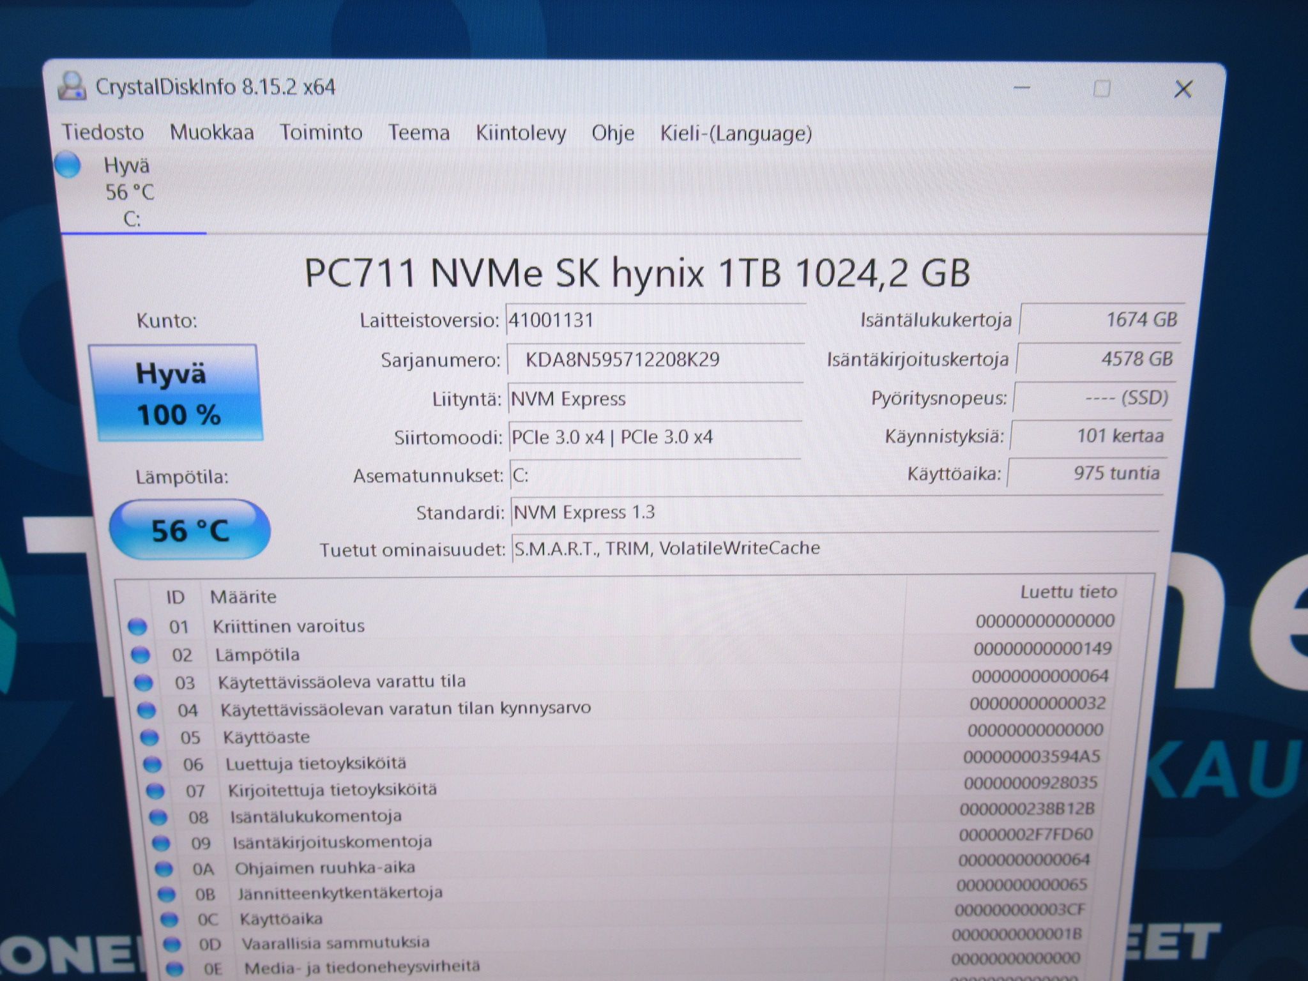Open the Muokkaa menu
This screenshot has height=981, width=1308.
click(x=212, y=132)
